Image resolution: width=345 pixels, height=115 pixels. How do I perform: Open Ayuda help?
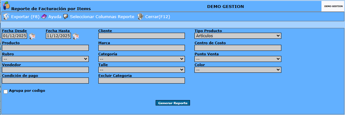pos(55,17)
